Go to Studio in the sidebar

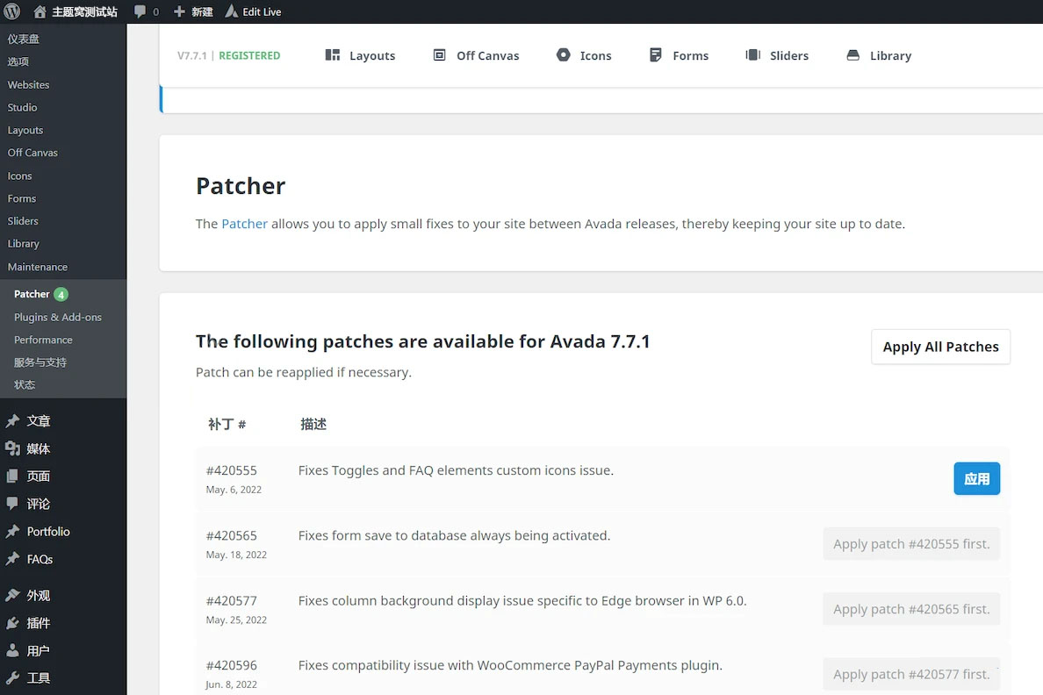(22, 107)
